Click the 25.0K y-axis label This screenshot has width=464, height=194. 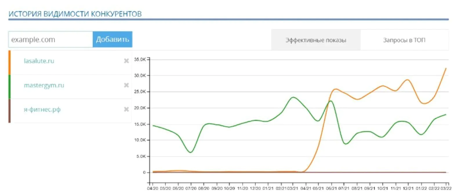pyautogui.click(x=140, y=91)
